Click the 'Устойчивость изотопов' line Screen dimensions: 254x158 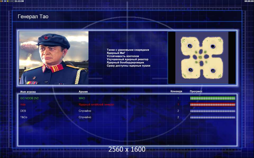pyautogui.click(x=123, y=56)
